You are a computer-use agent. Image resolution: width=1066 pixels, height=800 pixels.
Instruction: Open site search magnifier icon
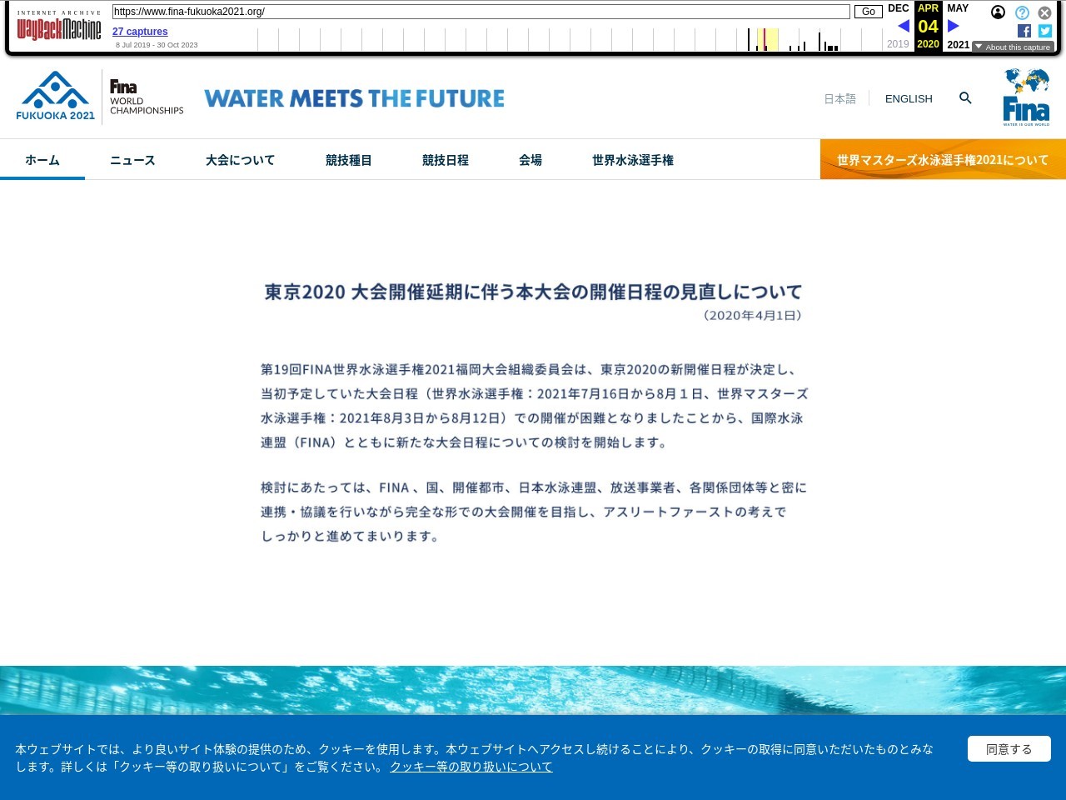click(965, 98)
